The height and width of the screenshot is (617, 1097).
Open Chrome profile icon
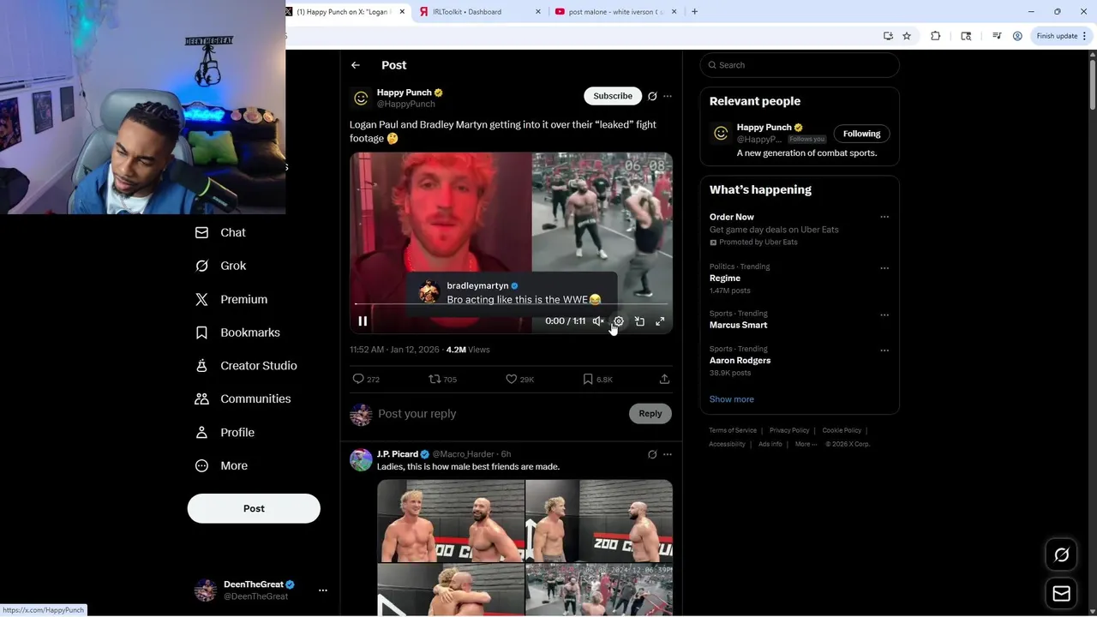1017,36
